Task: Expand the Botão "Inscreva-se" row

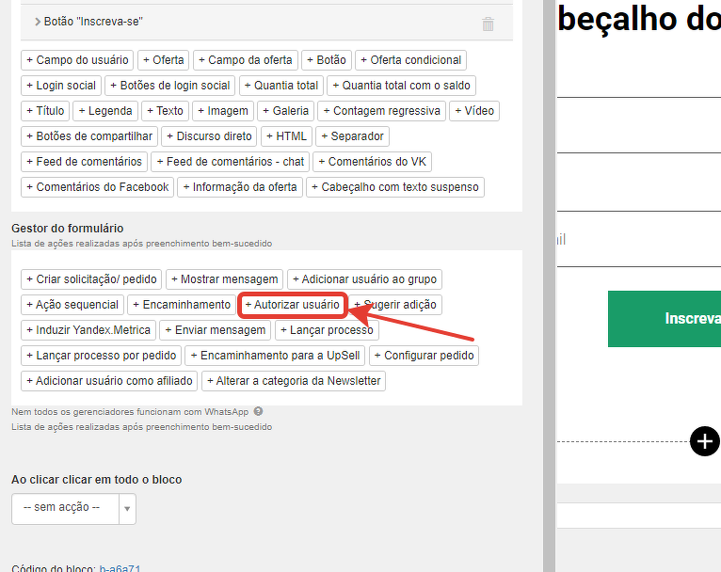Action: (x=38, y=22)
